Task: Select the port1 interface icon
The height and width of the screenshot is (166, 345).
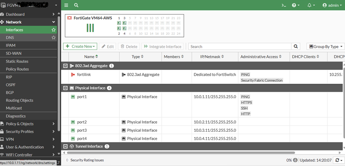Action: (73, 97)
